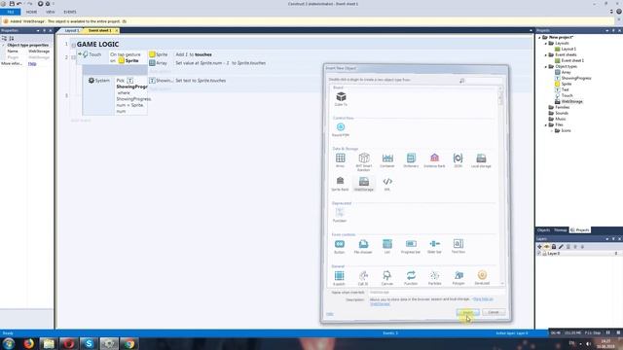Collapse the GAME LOGIC group
Screen dimensions: 623x350
[x=74, y=46]
